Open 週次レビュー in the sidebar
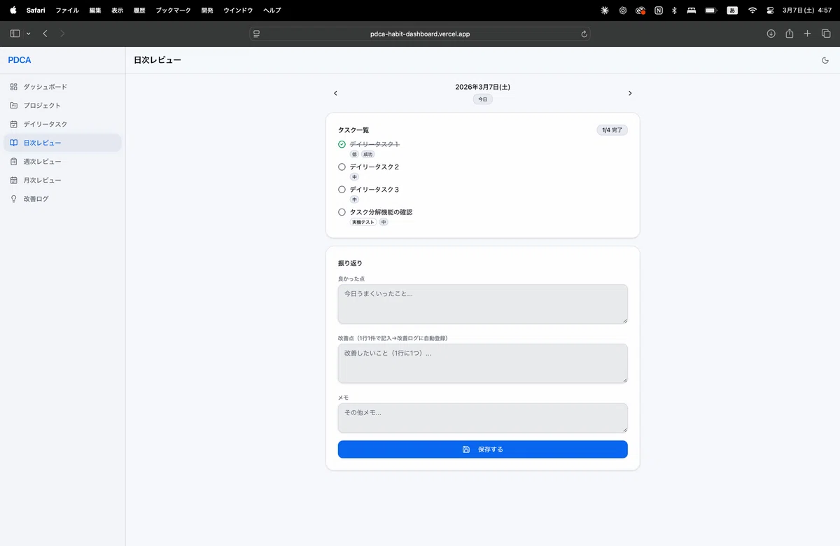This screenshot has height=546, width=840. [62, 162]
